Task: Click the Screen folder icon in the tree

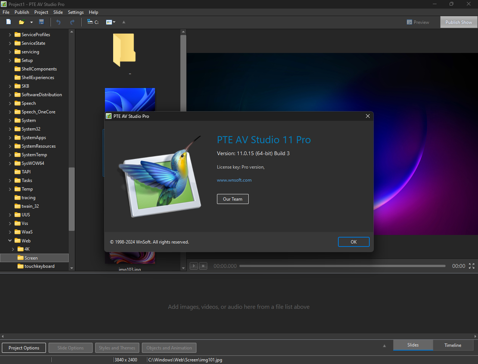Action: point(21,258)
